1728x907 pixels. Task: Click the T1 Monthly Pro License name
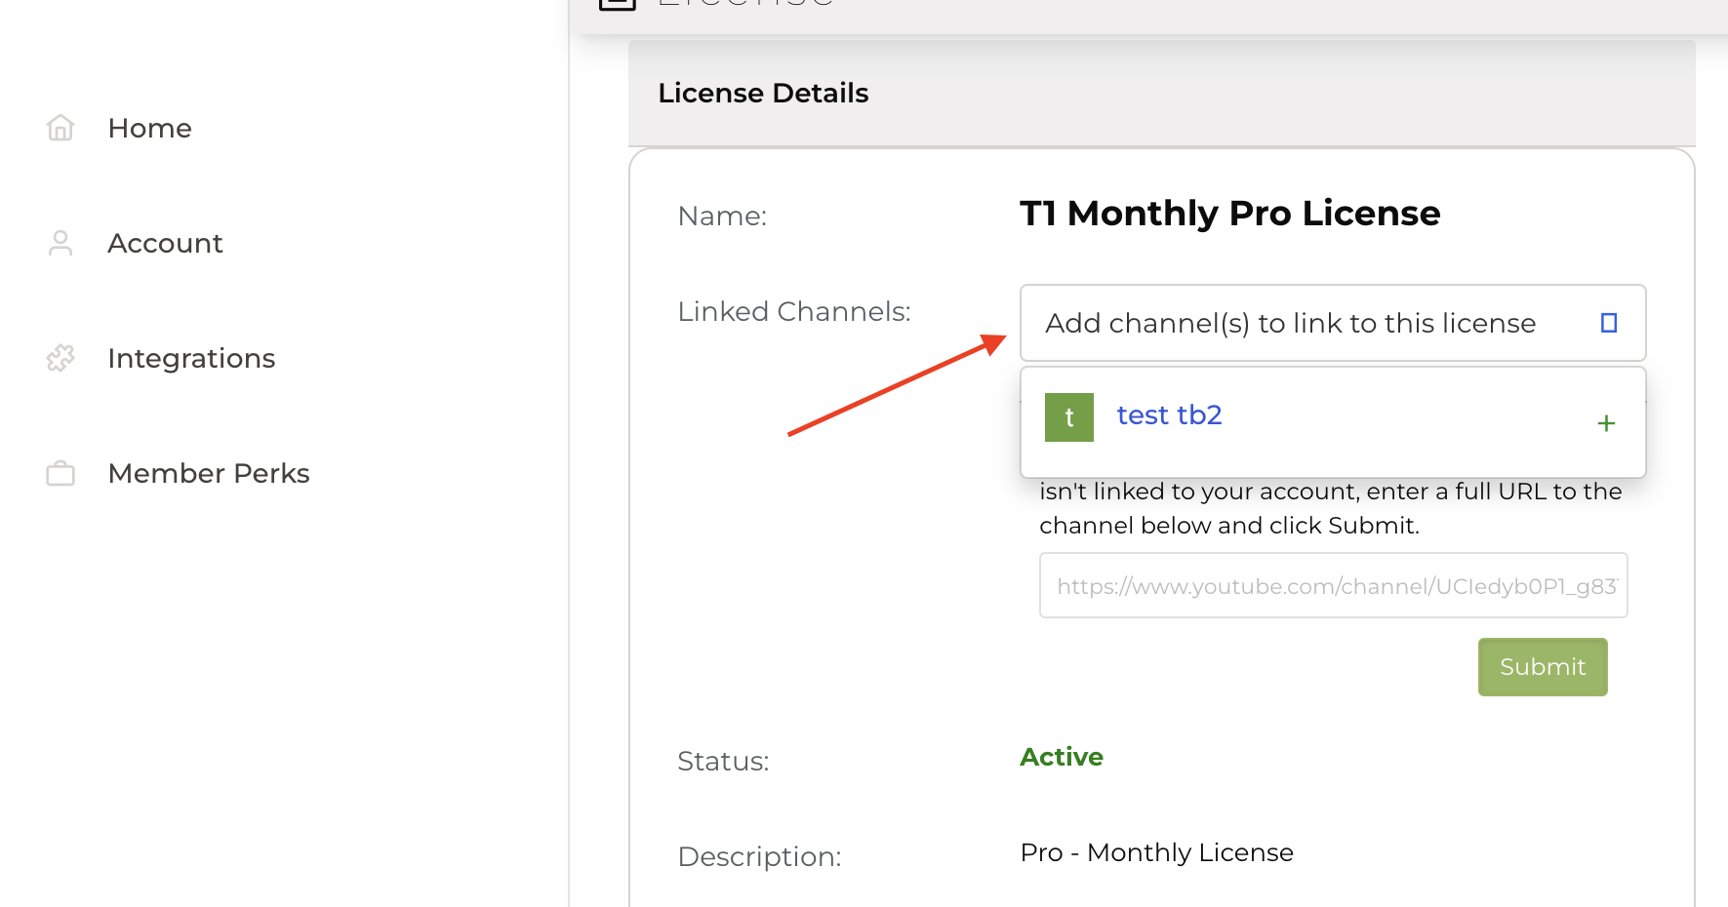[1229, 214]
